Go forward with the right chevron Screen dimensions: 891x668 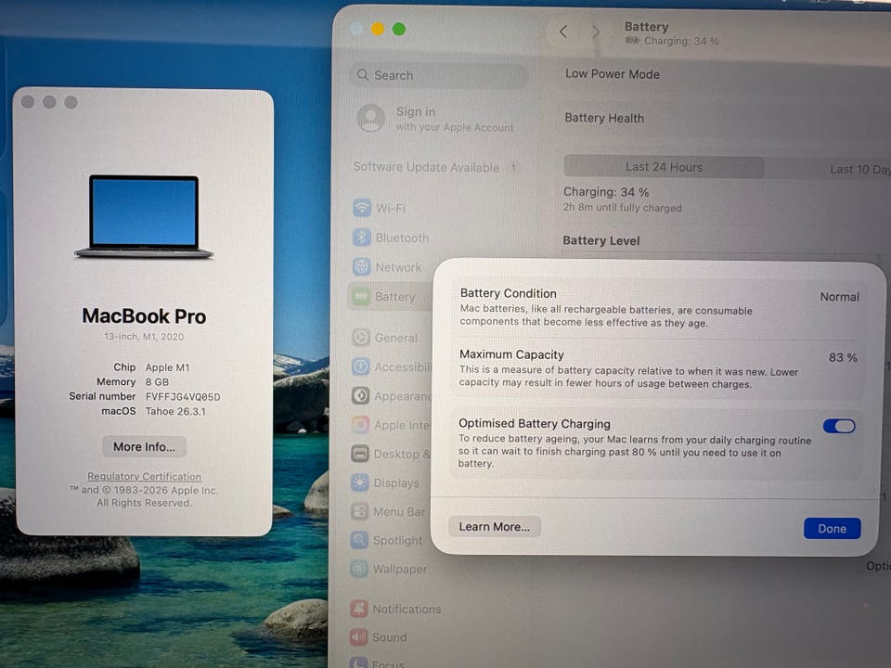pyautogui.click(x=595, y=32)
